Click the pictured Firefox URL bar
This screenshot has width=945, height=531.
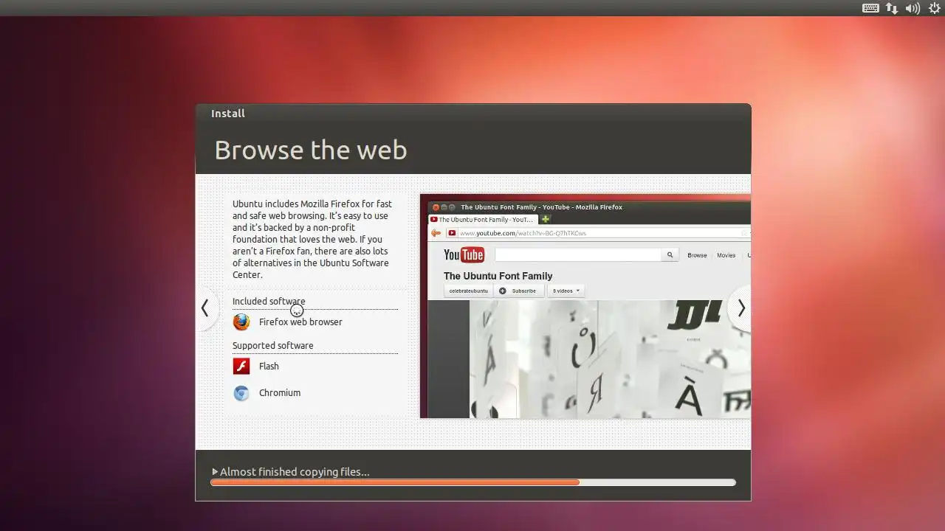pos(597,233)
